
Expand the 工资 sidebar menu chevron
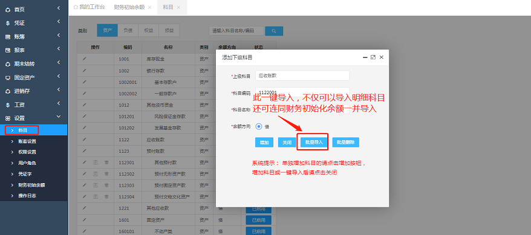[59, 103]
